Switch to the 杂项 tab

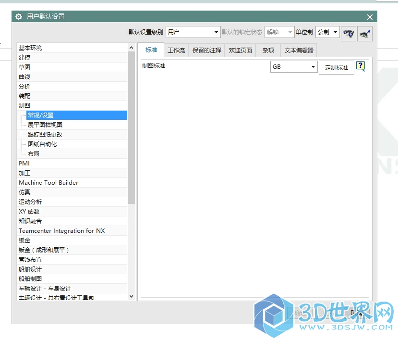[x=268, y=51]
